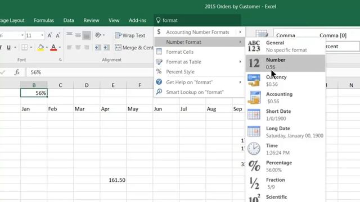
Task: Open font size dropdown
Action: 43,35
